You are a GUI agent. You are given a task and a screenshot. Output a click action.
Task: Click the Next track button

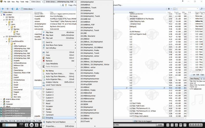pos(36,125)
